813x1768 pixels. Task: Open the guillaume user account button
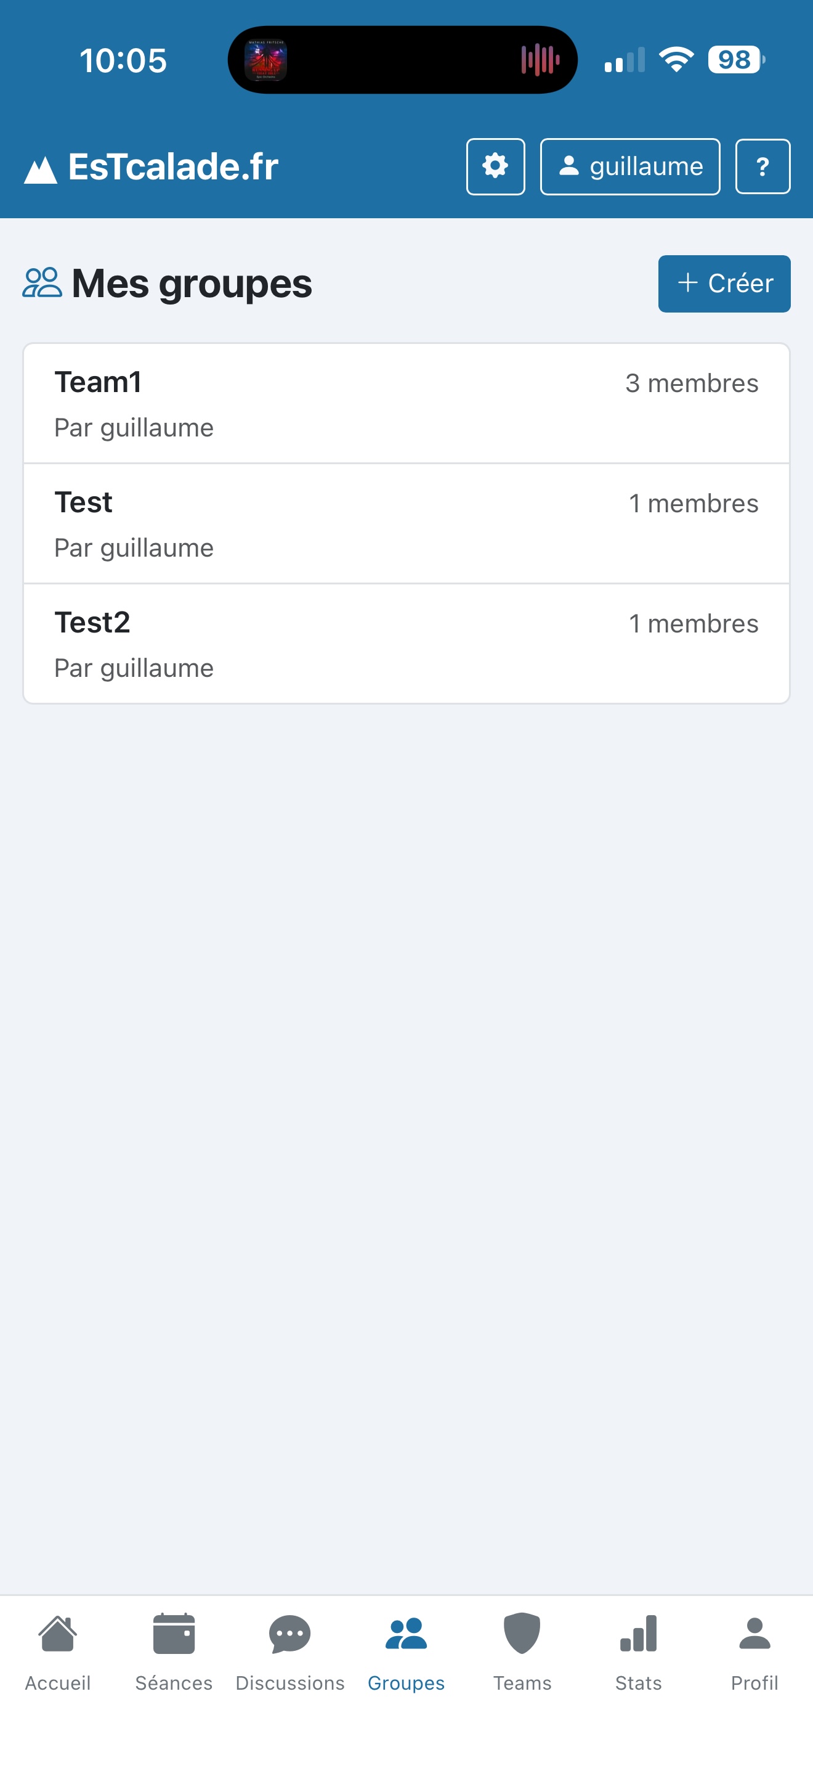coord(629,167)
